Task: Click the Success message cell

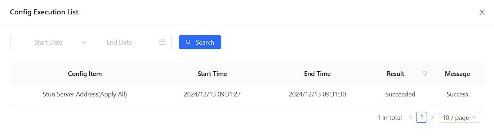Action: tap(457, 94)
